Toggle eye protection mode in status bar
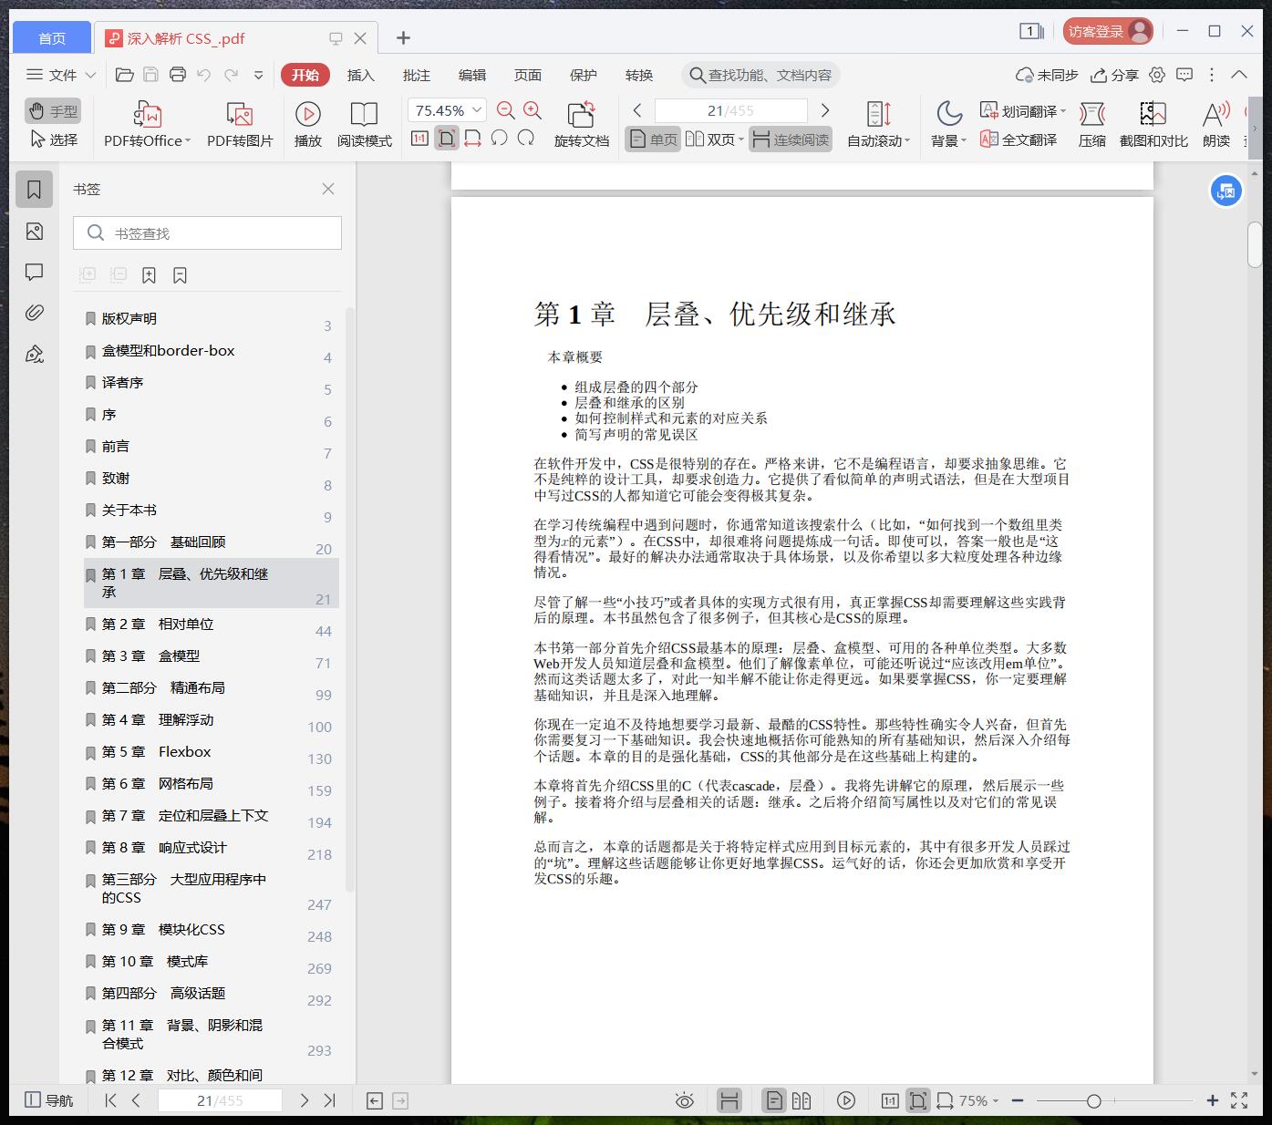The height and width of the screenshot is (1125, 1272). (x=684, y=1100)
